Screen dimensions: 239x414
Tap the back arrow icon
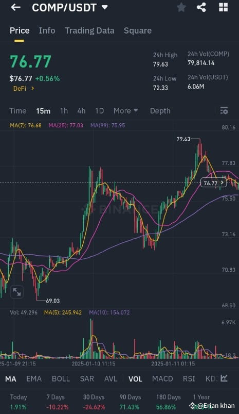15,7
